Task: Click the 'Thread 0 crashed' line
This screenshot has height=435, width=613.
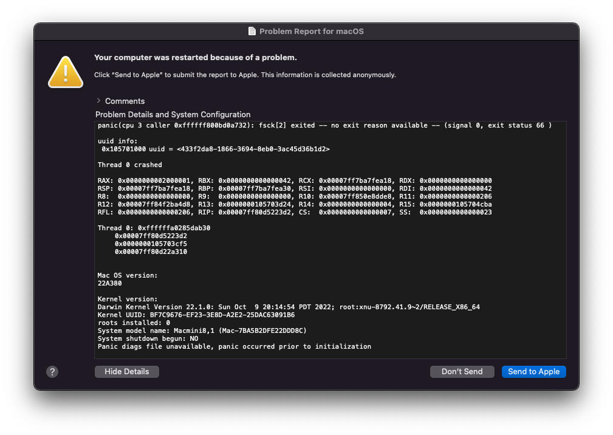Action: pyautogui.click(x=129, y=165)
